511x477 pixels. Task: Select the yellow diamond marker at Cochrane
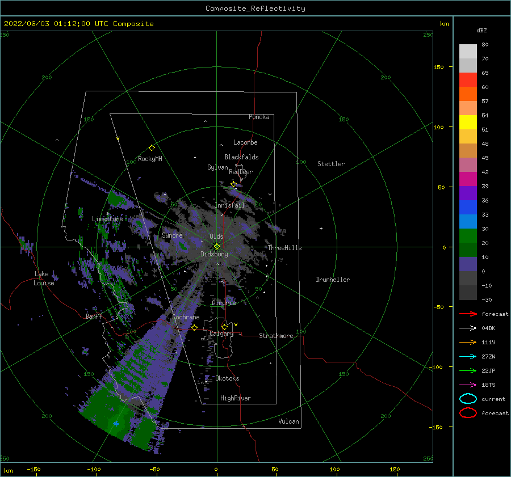point(194,327)
